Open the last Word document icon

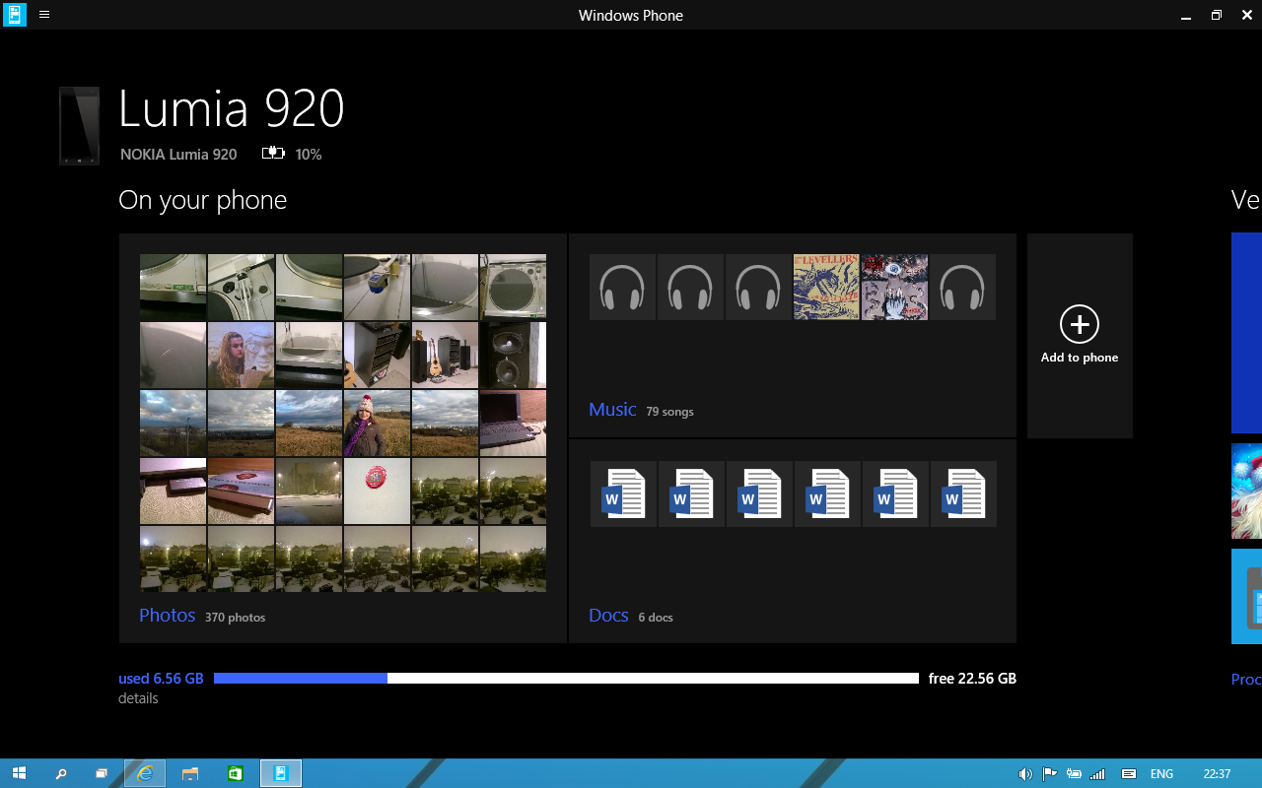pos(963,494)
